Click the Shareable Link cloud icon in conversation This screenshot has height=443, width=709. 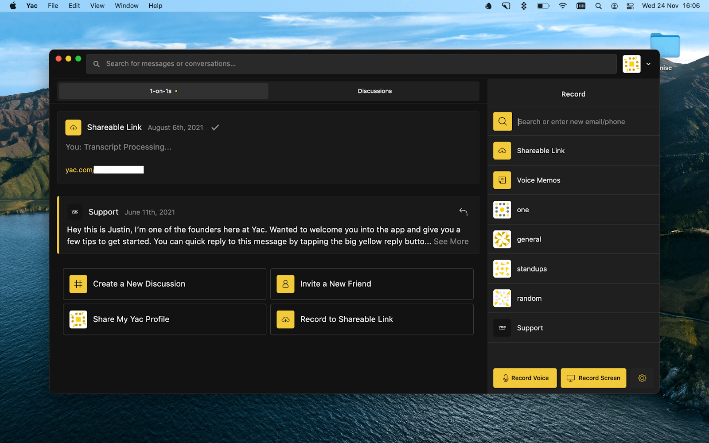(74, 128)
